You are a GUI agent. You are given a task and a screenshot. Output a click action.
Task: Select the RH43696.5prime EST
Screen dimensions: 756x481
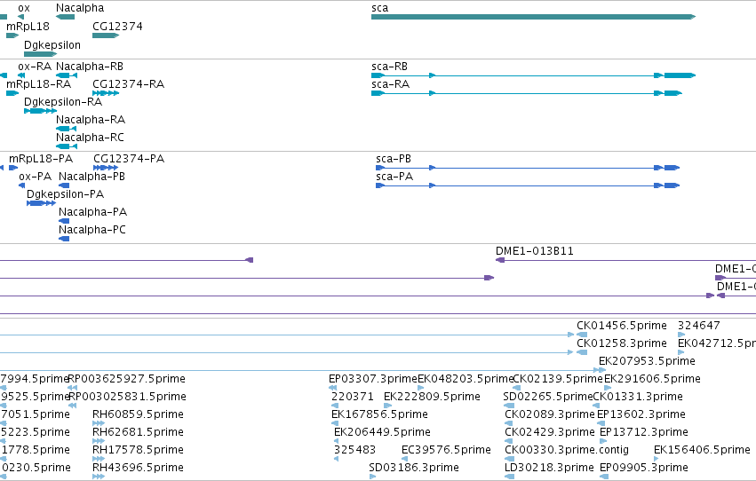pyautogui.click(x=99, y=477)
